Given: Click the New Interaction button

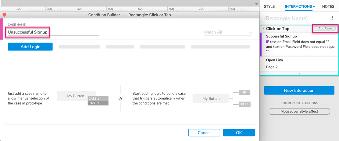Looking at the screenshot, I should coord(299,91).
